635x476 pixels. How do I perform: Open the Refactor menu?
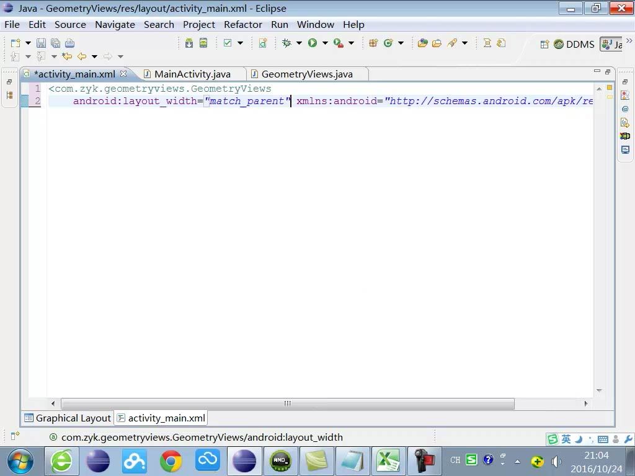coord(243,25)
